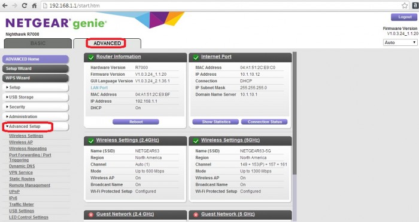The width and height of the screenshot is (419, 222).
Task: Click green check icon beside Internet Port
Action: [196, 57]
